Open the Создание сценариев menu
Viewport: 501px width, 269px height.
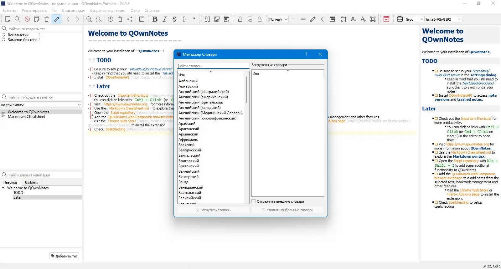[108, 11]
